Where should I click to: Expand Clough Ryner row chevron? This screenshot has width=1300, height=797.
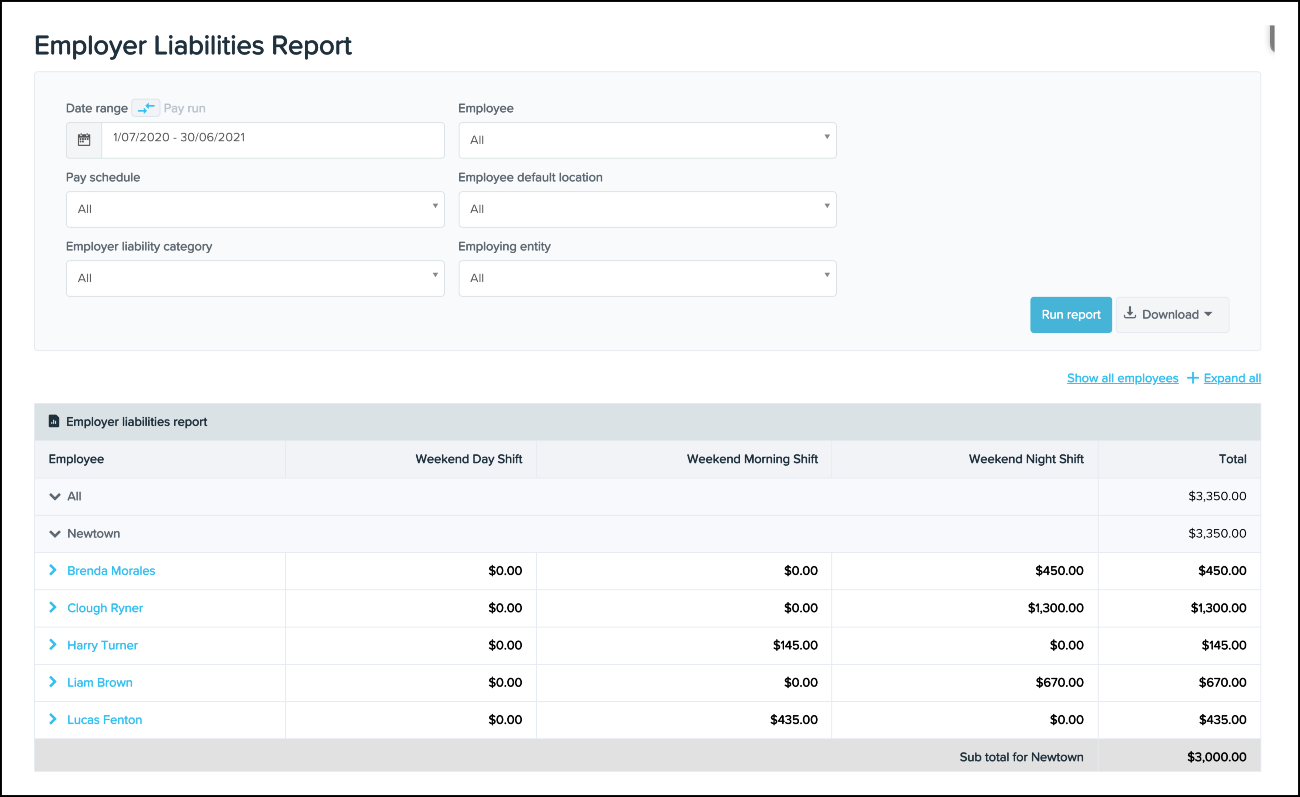click(x=53, y=608)
